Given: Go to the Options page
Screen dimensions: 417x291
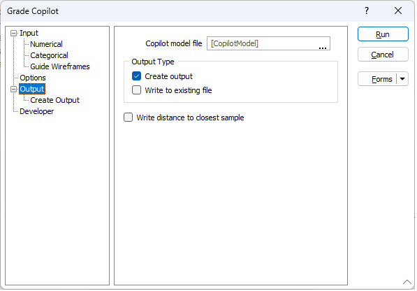Looking at the screenshot, I should [x=33, y=78].
